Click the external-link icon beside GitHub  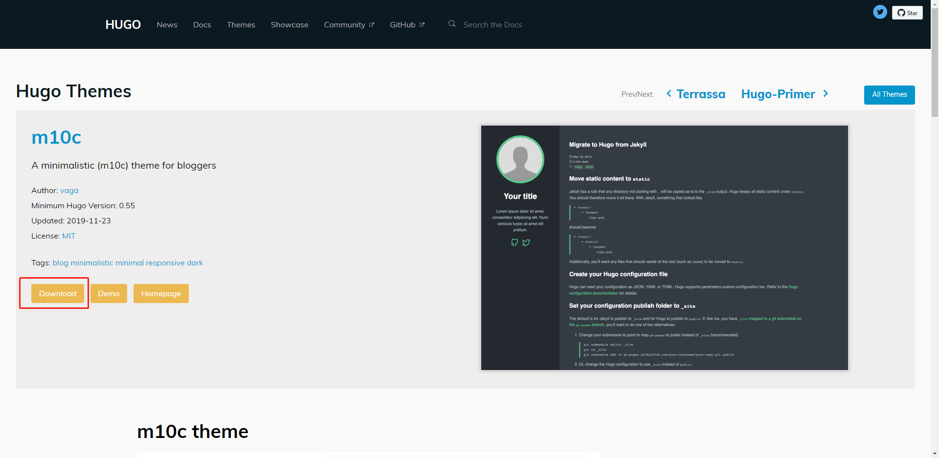pos(422,25)
